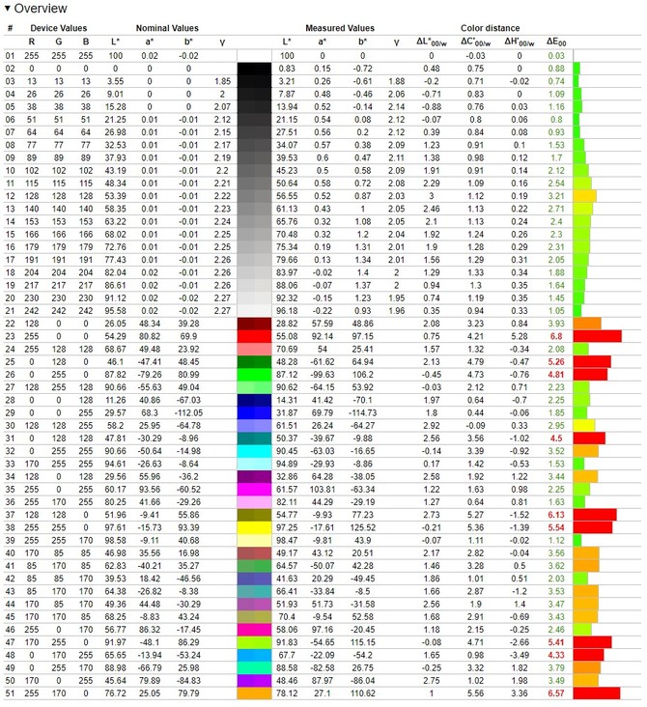Image resolution: width=647 pixels, height=707 pixels.
Task: Click the green ΔE bar for row 01
Action: [x=575, y=57]
